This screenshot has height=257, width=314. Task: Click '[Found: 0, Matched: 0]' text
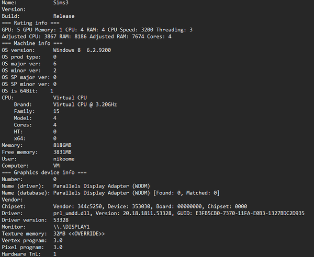point(186,193)
